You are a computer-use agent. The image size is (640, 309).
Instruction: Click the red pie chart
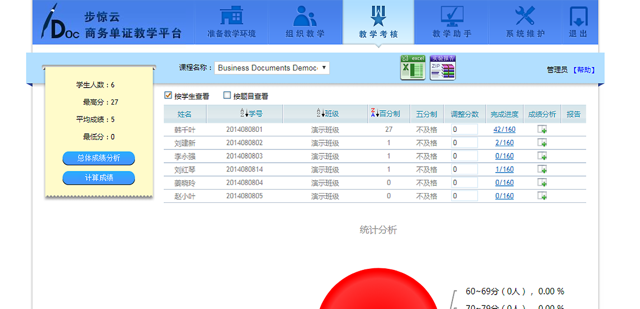pyautogui.click(x=378, y=289)
